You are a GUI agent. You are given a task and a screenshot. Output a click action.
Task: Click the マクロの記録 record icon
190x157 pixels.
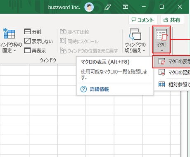[161, 72]
